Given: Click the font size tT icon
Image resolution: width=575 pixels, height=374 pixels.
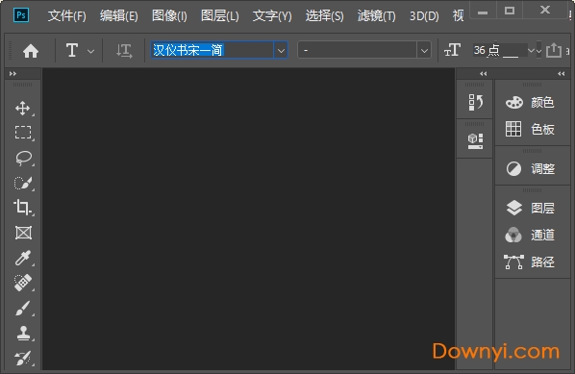Looking at the screenshot, I should point(452,50).
